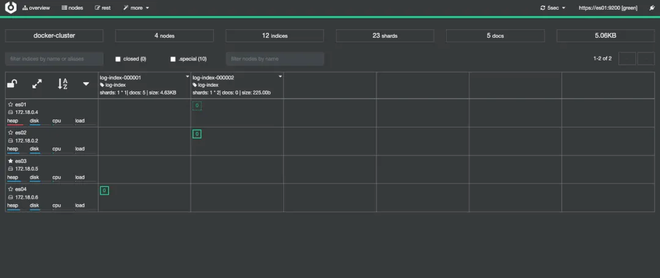
Task: Click the star icon next to es01
Action: coord(10,104)
